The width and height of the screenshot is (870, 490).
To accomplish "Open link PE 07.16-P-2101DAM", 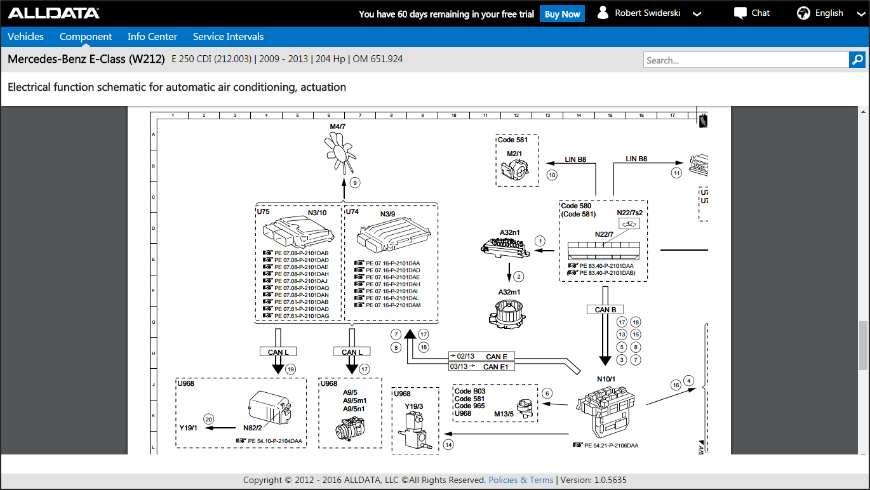I will (x=392, y=305).
